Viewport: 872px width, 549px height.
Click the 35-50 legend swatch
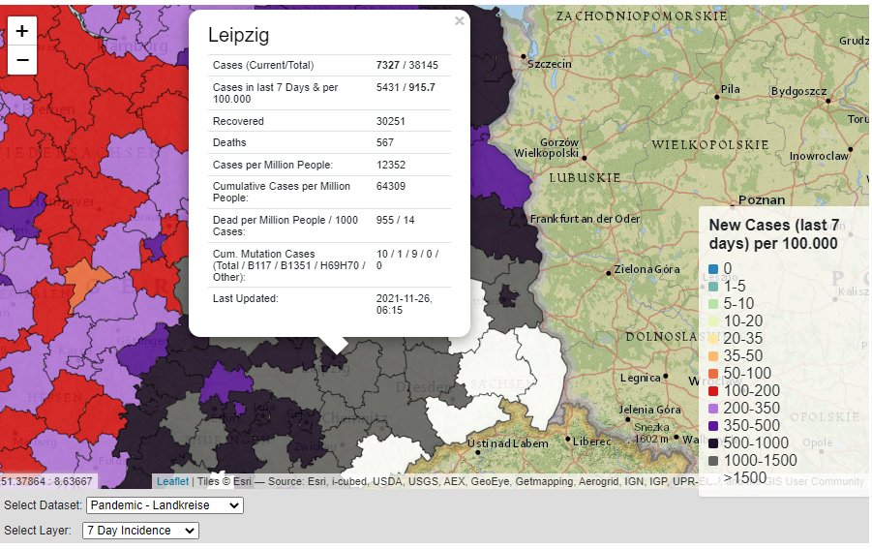coord(713,356)
